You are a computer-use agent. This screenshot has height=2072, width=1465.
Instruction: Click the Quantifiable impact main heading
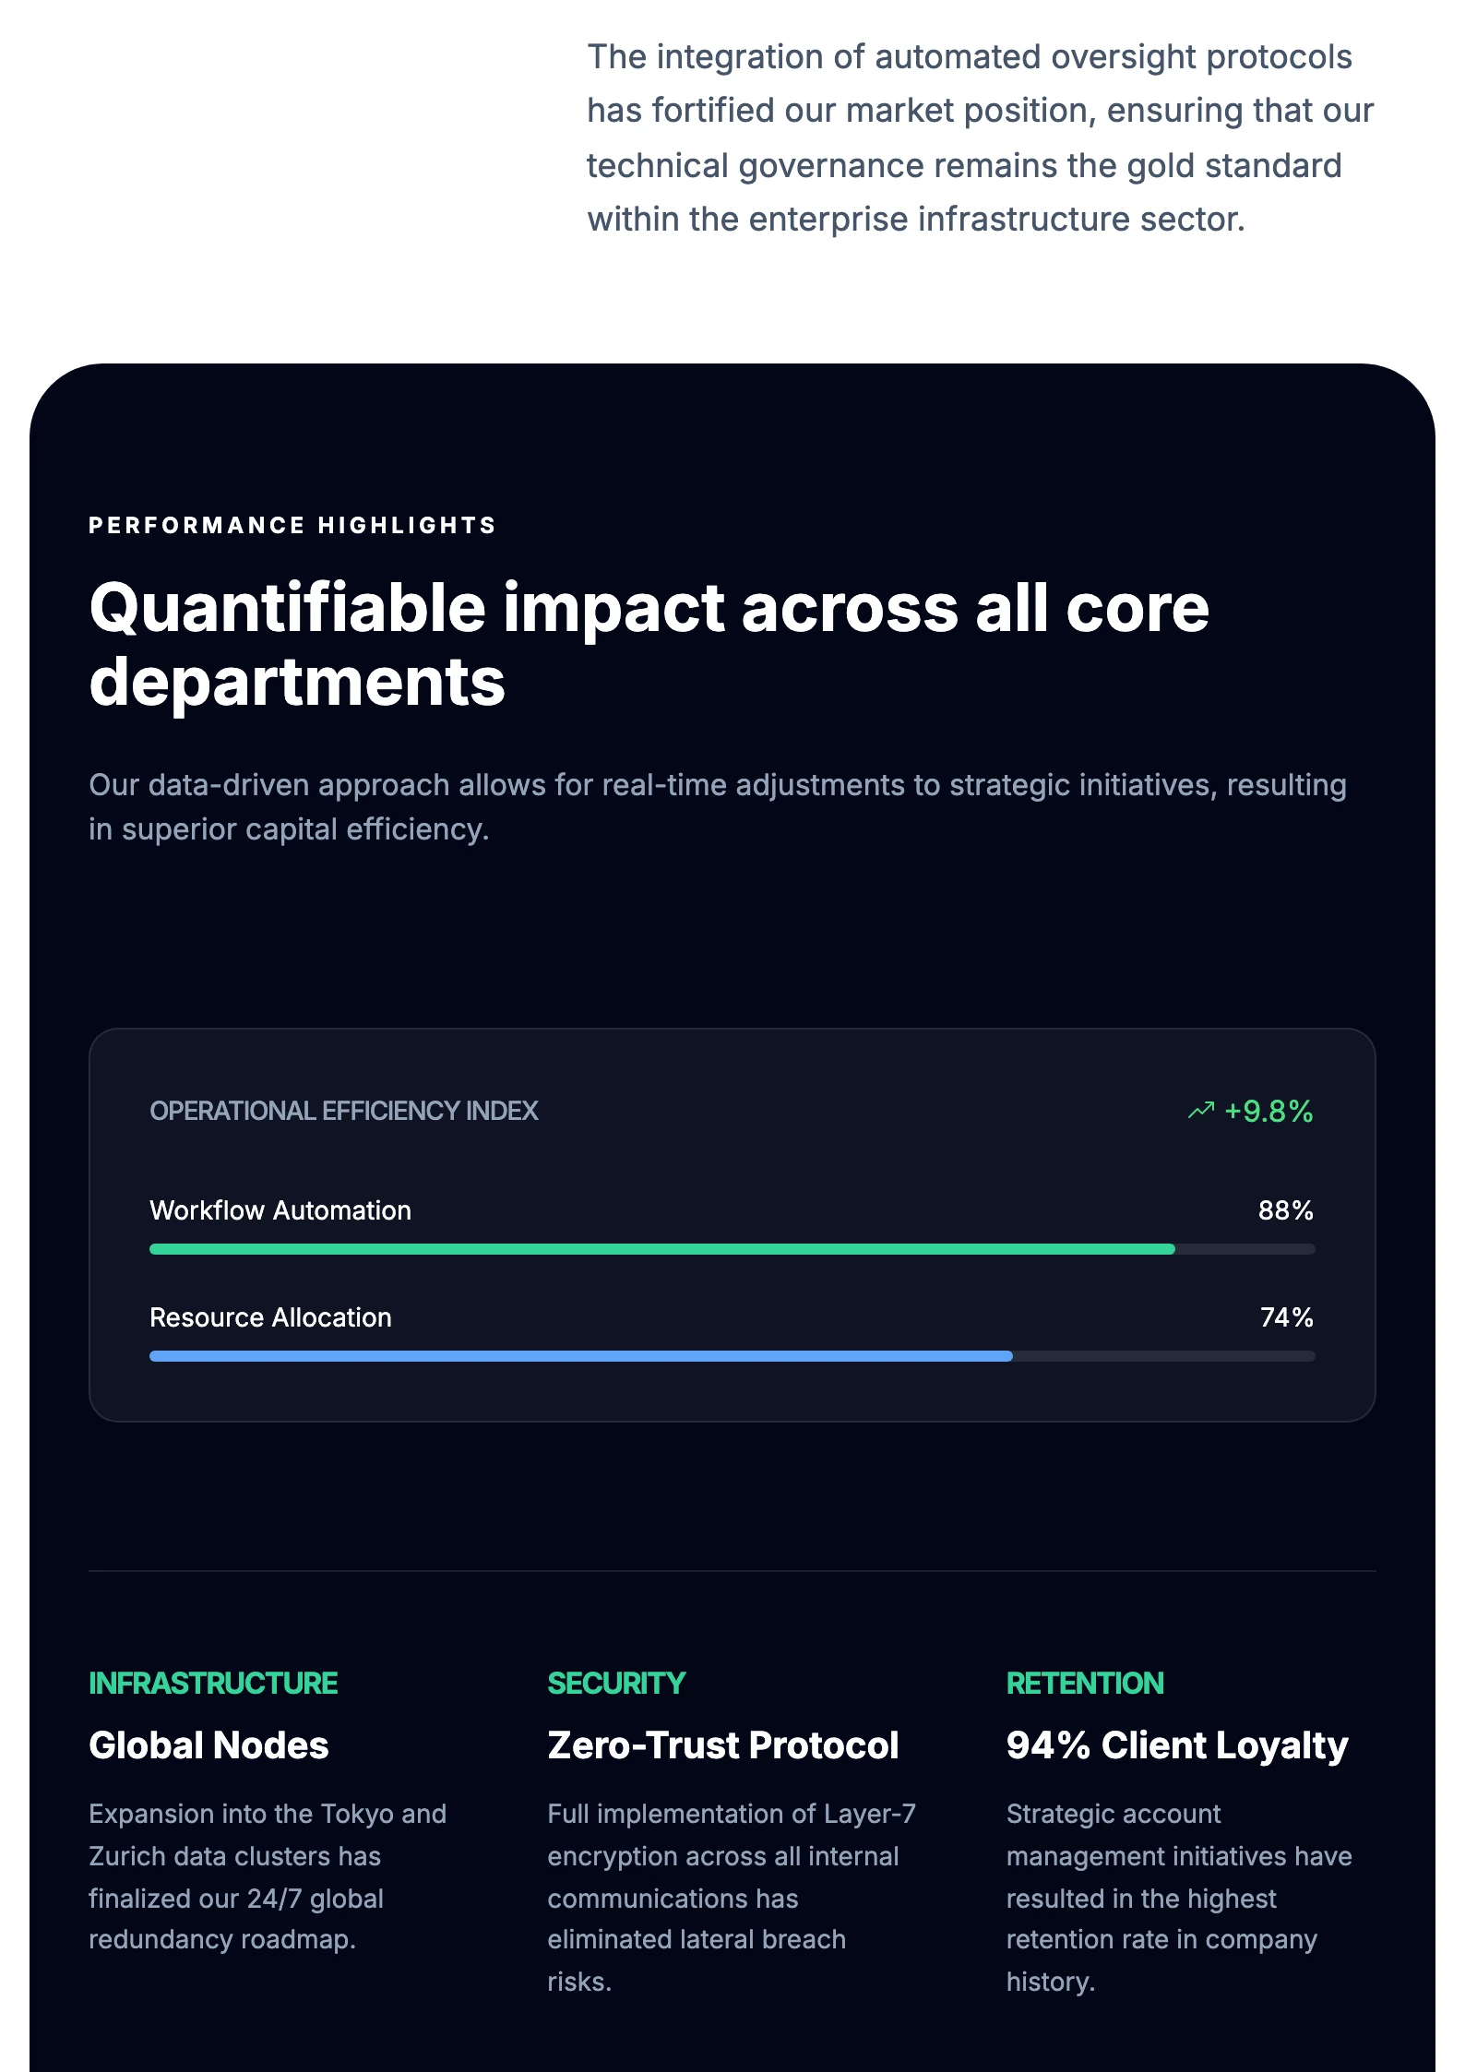click(x=649, y=644)
